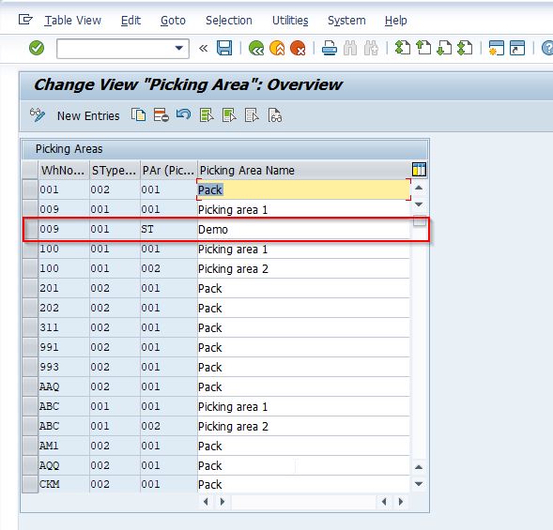Click the green Back arrow icon
Screen dimensions: 553x530
pyautogui.click(x=256, y=48)
